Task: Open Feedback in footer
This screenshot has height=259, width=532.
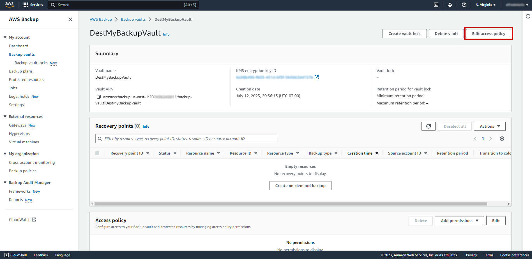Action: (x=41, y=255)
